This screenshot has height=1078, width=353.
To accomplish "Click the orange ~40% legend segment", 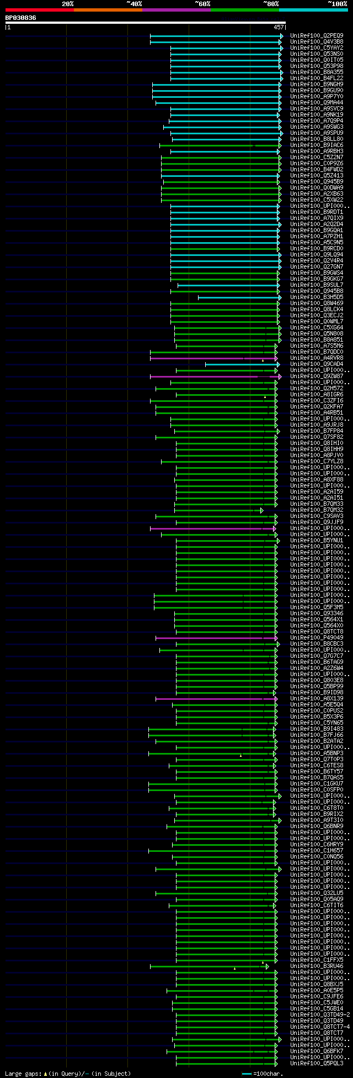I will (108, 9).
